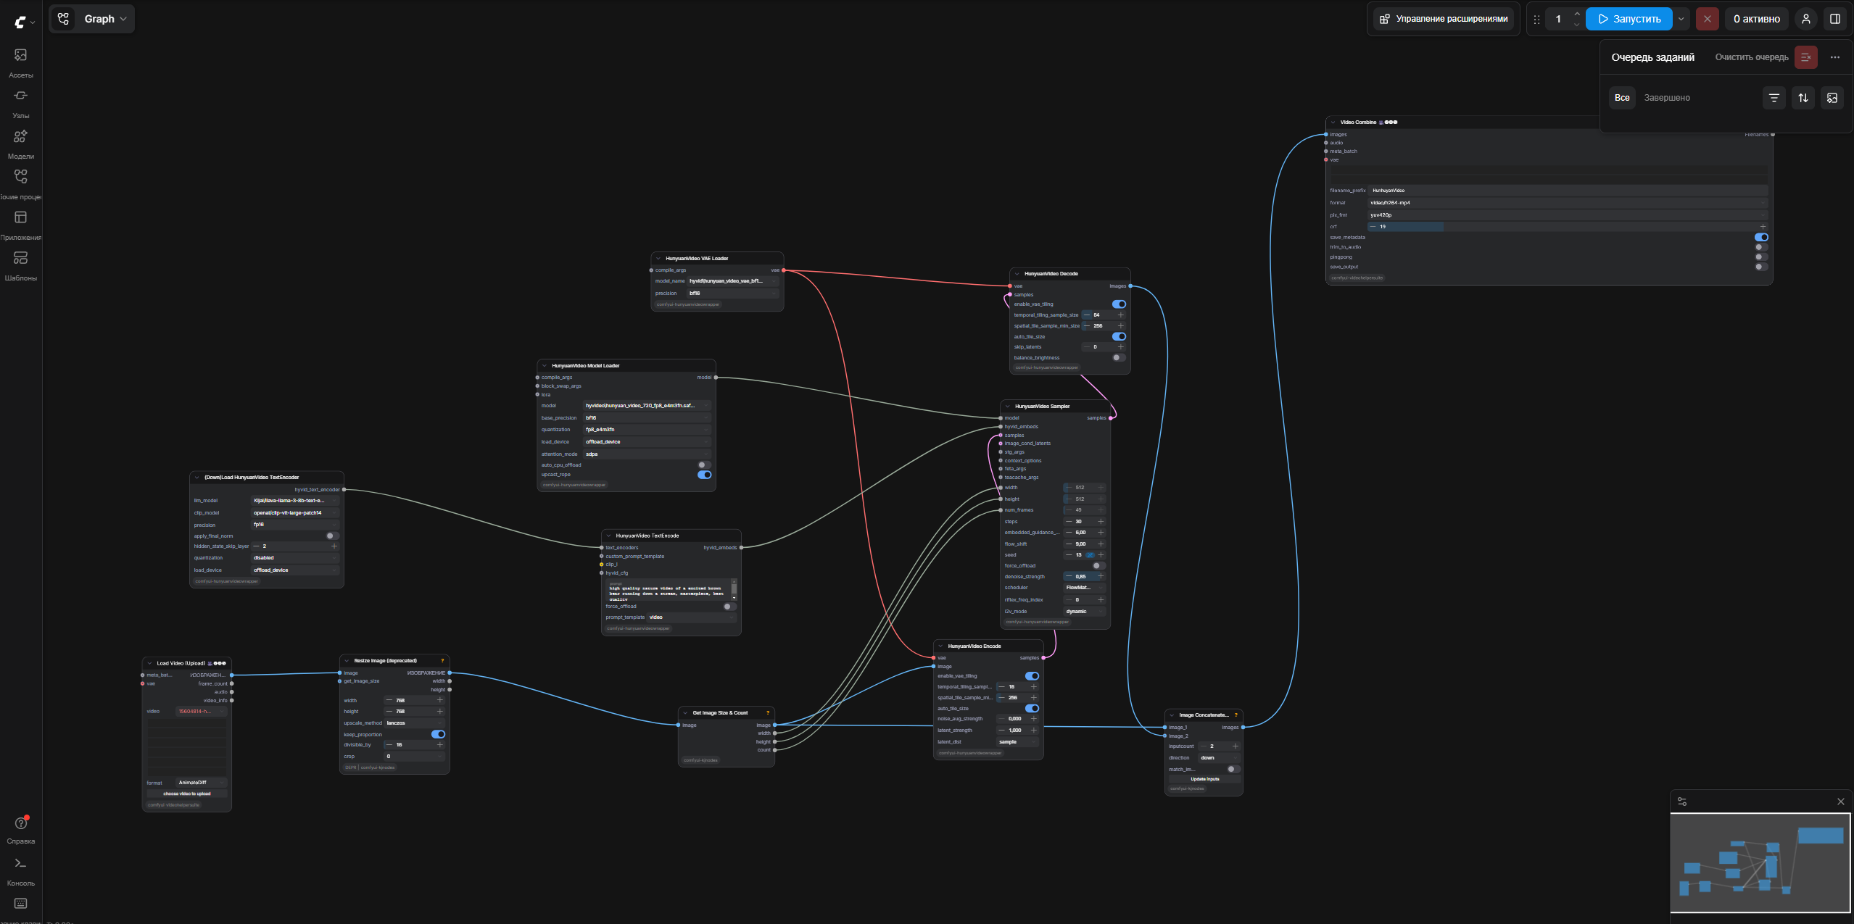1854x924 pixels.
Task: Open Управление расширениями extensions manager
Action: point(1443,19)
